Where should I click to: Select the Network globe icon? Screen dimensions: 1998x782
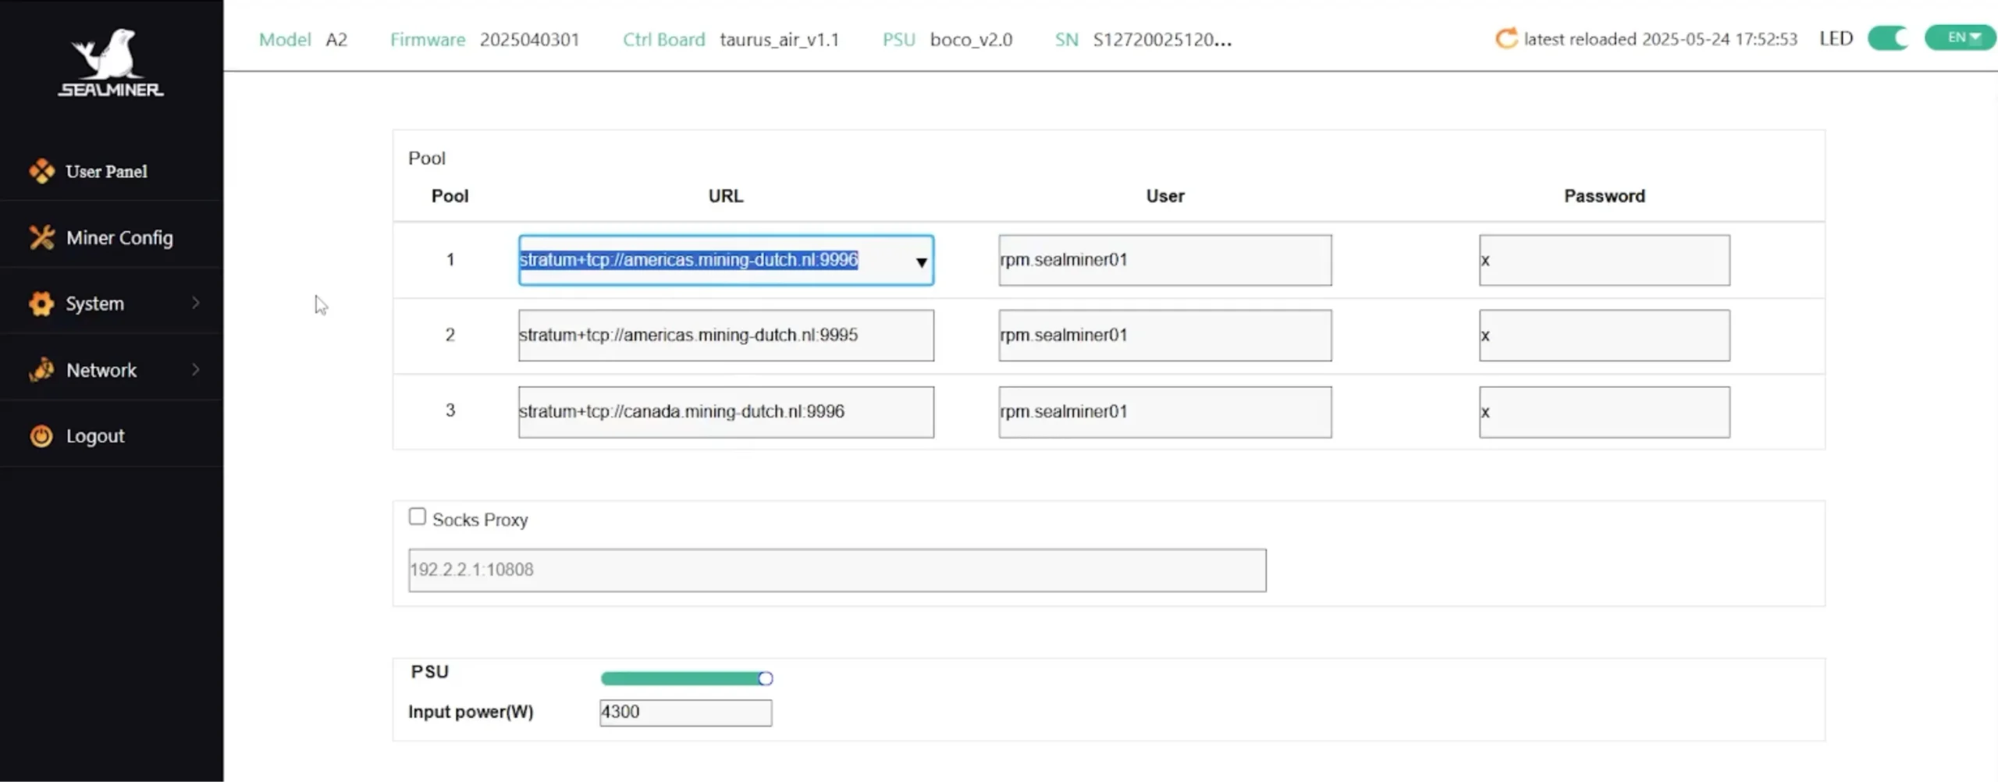coord(42,369)
